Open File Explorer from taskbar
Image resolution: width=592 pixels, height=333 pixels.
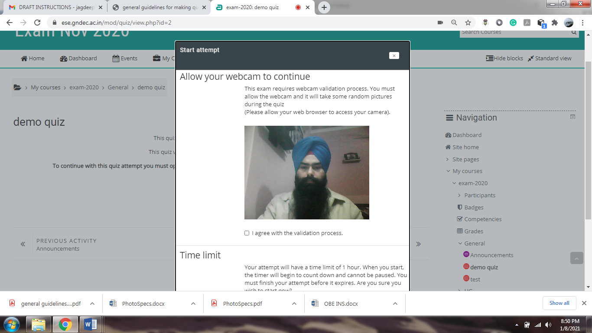pyautogui.click(x=39, y=324)
